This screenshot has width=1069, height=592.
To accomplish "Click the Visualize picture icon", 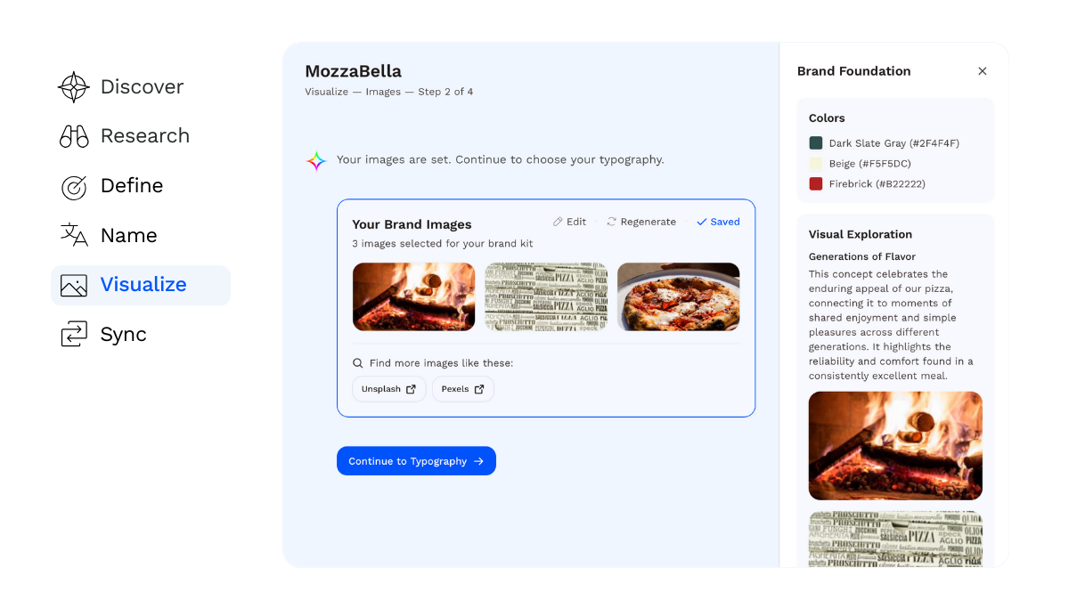I will pyautogui.click(x=74, y=286).
